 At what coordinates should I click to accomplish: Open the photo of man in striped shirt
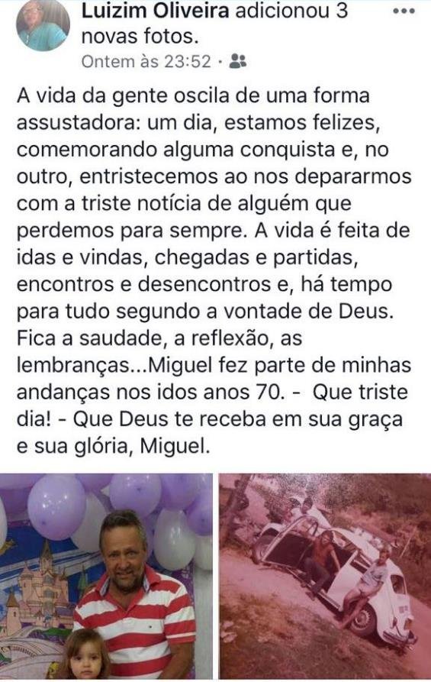106,577
